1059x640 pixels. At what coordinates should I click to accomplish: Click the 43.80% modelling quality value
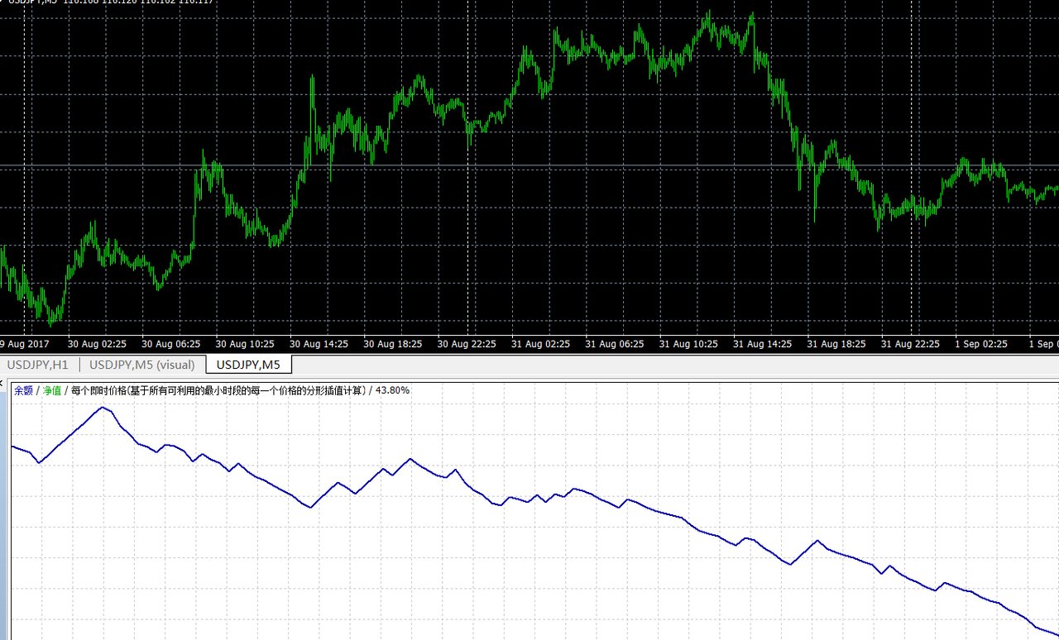pyautogui.click(x=392, y=390)
